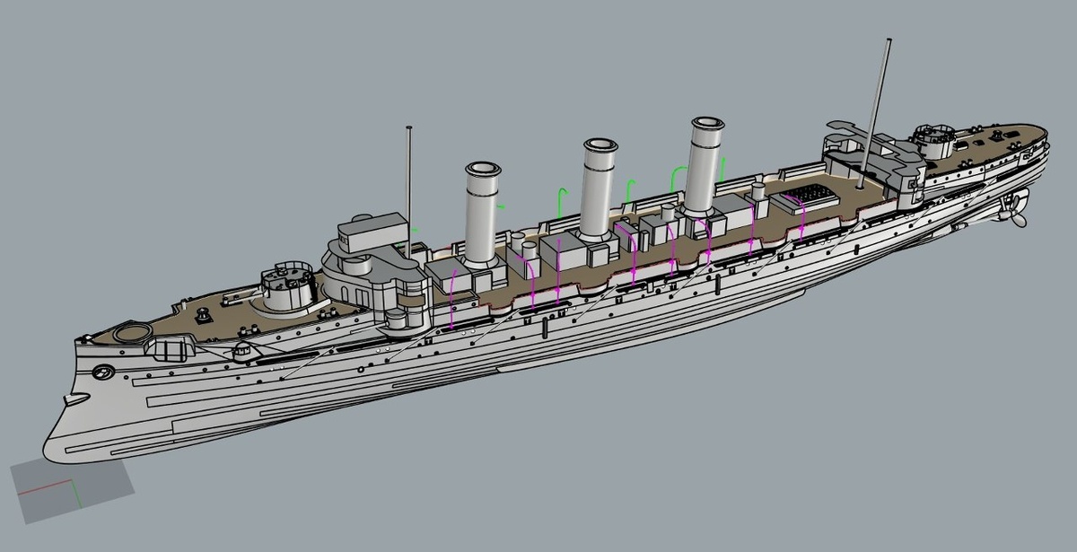Select the forward funnel nearest the bridge
The image size is (1077, 552).
tap(482, 214)
